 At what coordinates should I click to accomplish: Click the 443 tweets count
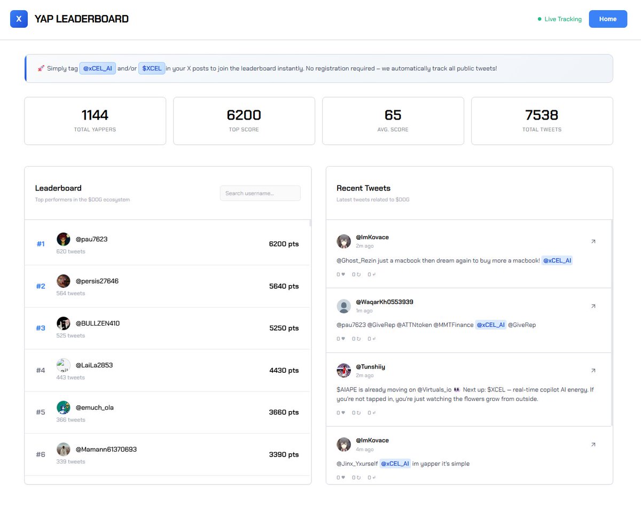tap(71, 378)
